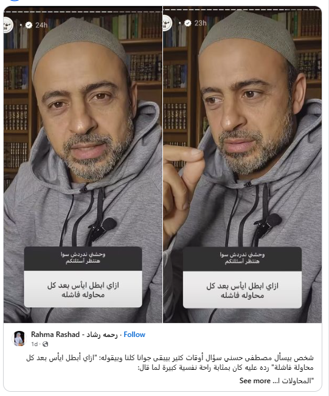The width and height of the screenshot is (329, 396).
Task: Click left story progress bar segments
Action: [83, 12]
